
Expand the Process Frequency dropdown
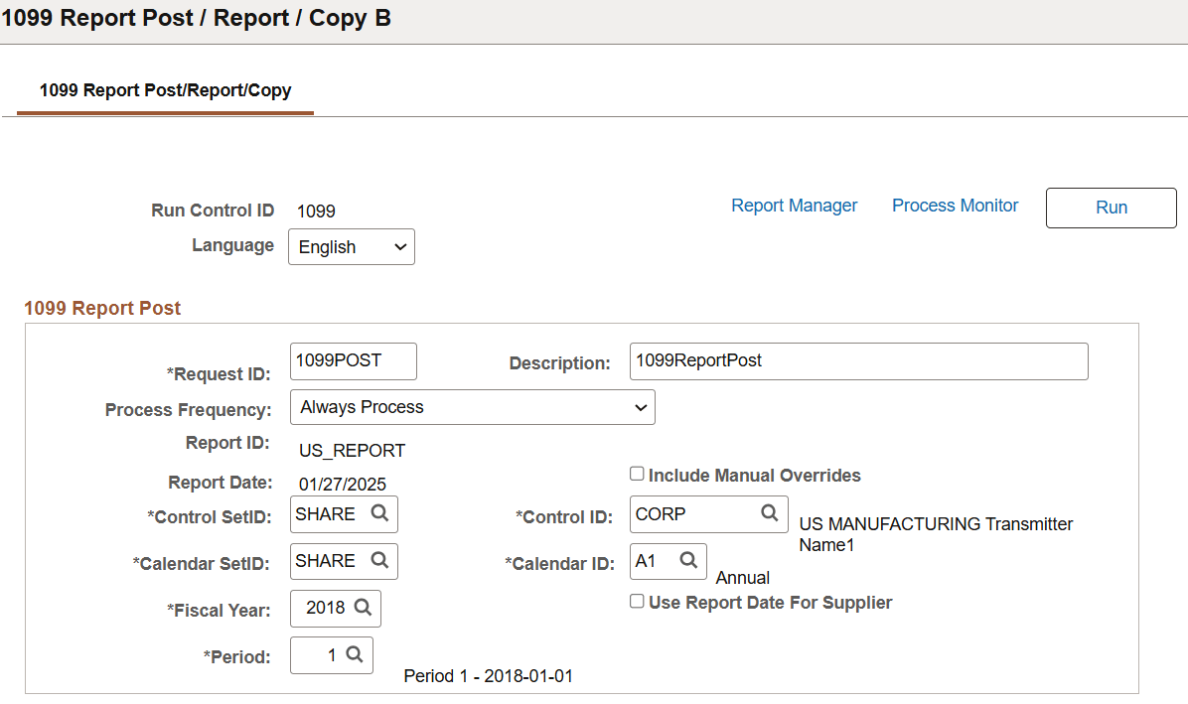click(472, 407)
